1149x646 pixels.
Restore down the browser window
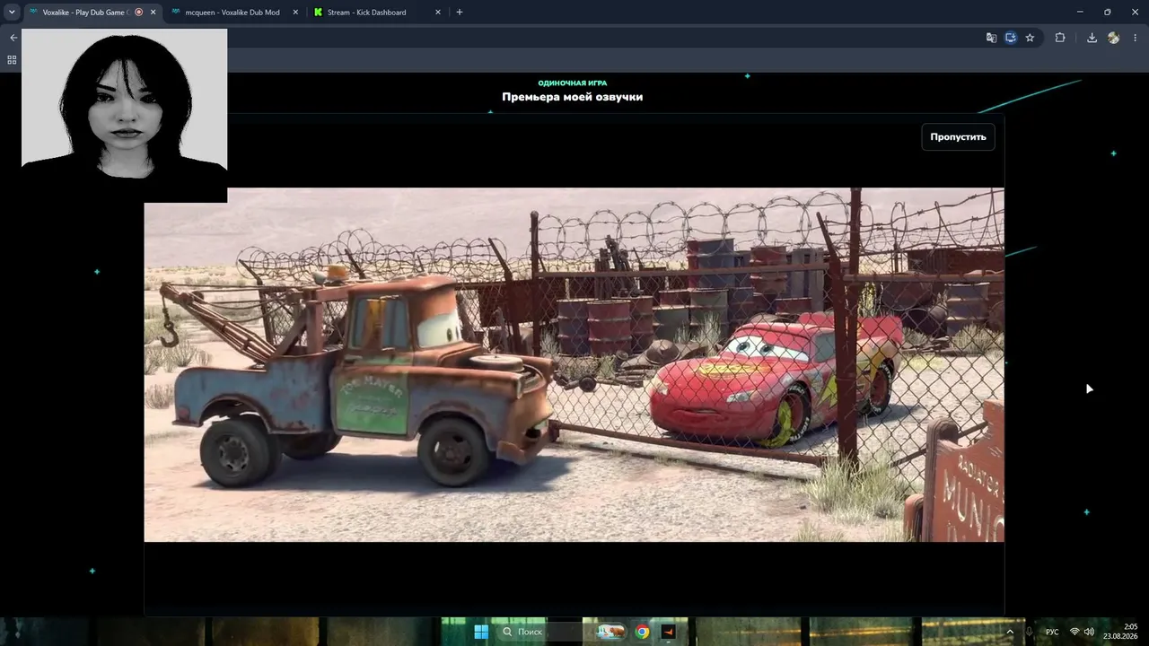[1107, 13]
